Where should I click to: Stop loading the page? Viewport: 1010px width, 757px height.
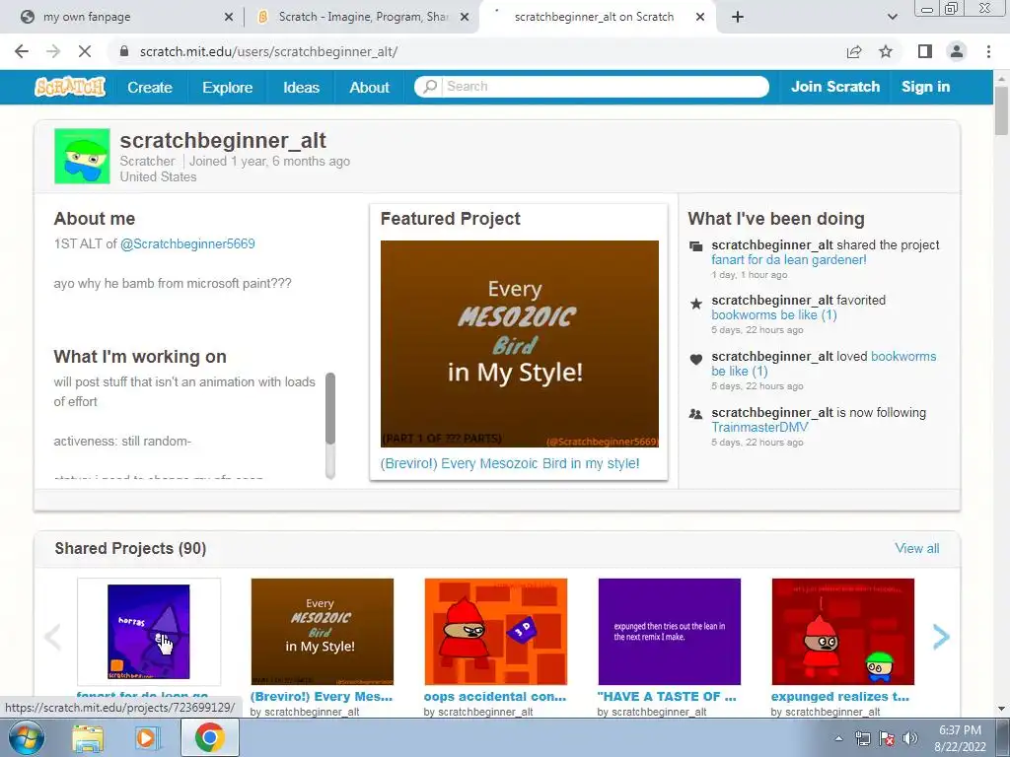click(x=85, y=51)
